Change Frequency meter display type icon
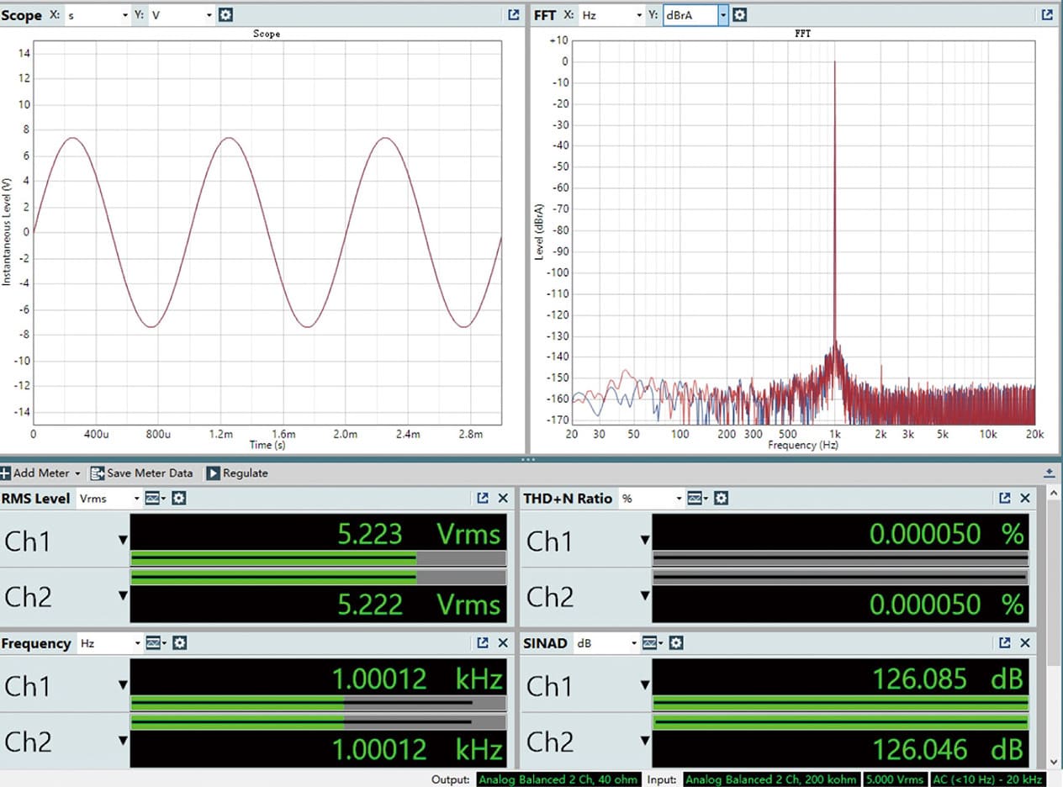Screen dimensions: 1063x787 (156, 643)
